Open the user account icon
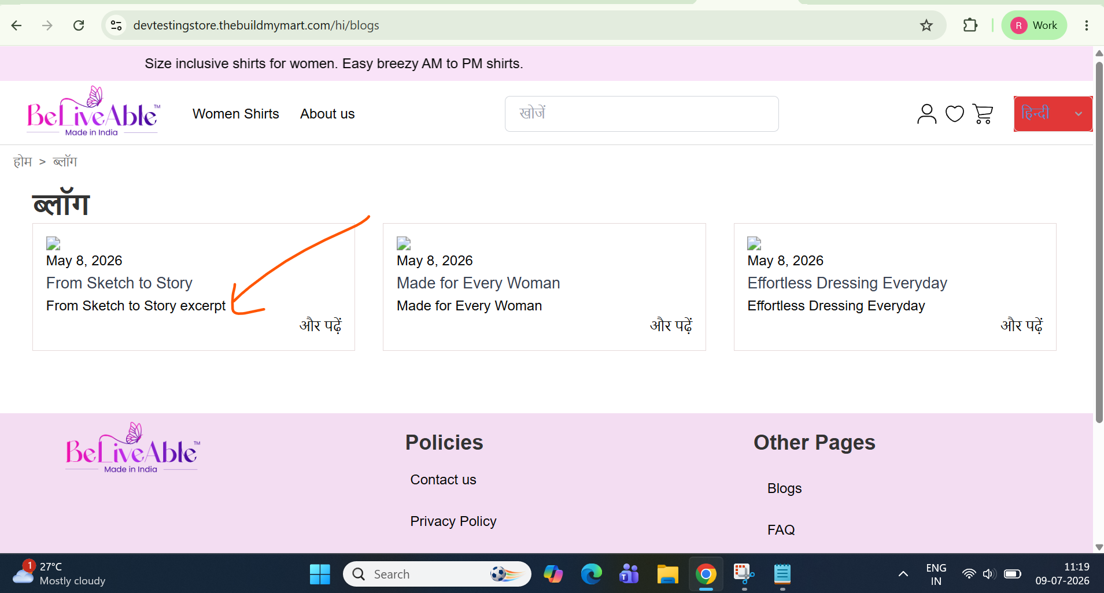Screen dimensions: 1104x593 pyautogui.click(x=926, y=114)
